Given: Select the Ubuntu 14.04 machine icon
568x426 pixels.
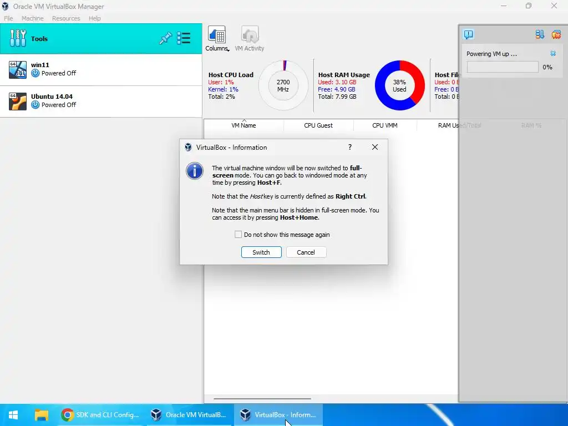Looking at the screenshot, I should pyautogui.click(x=18, y=101).
